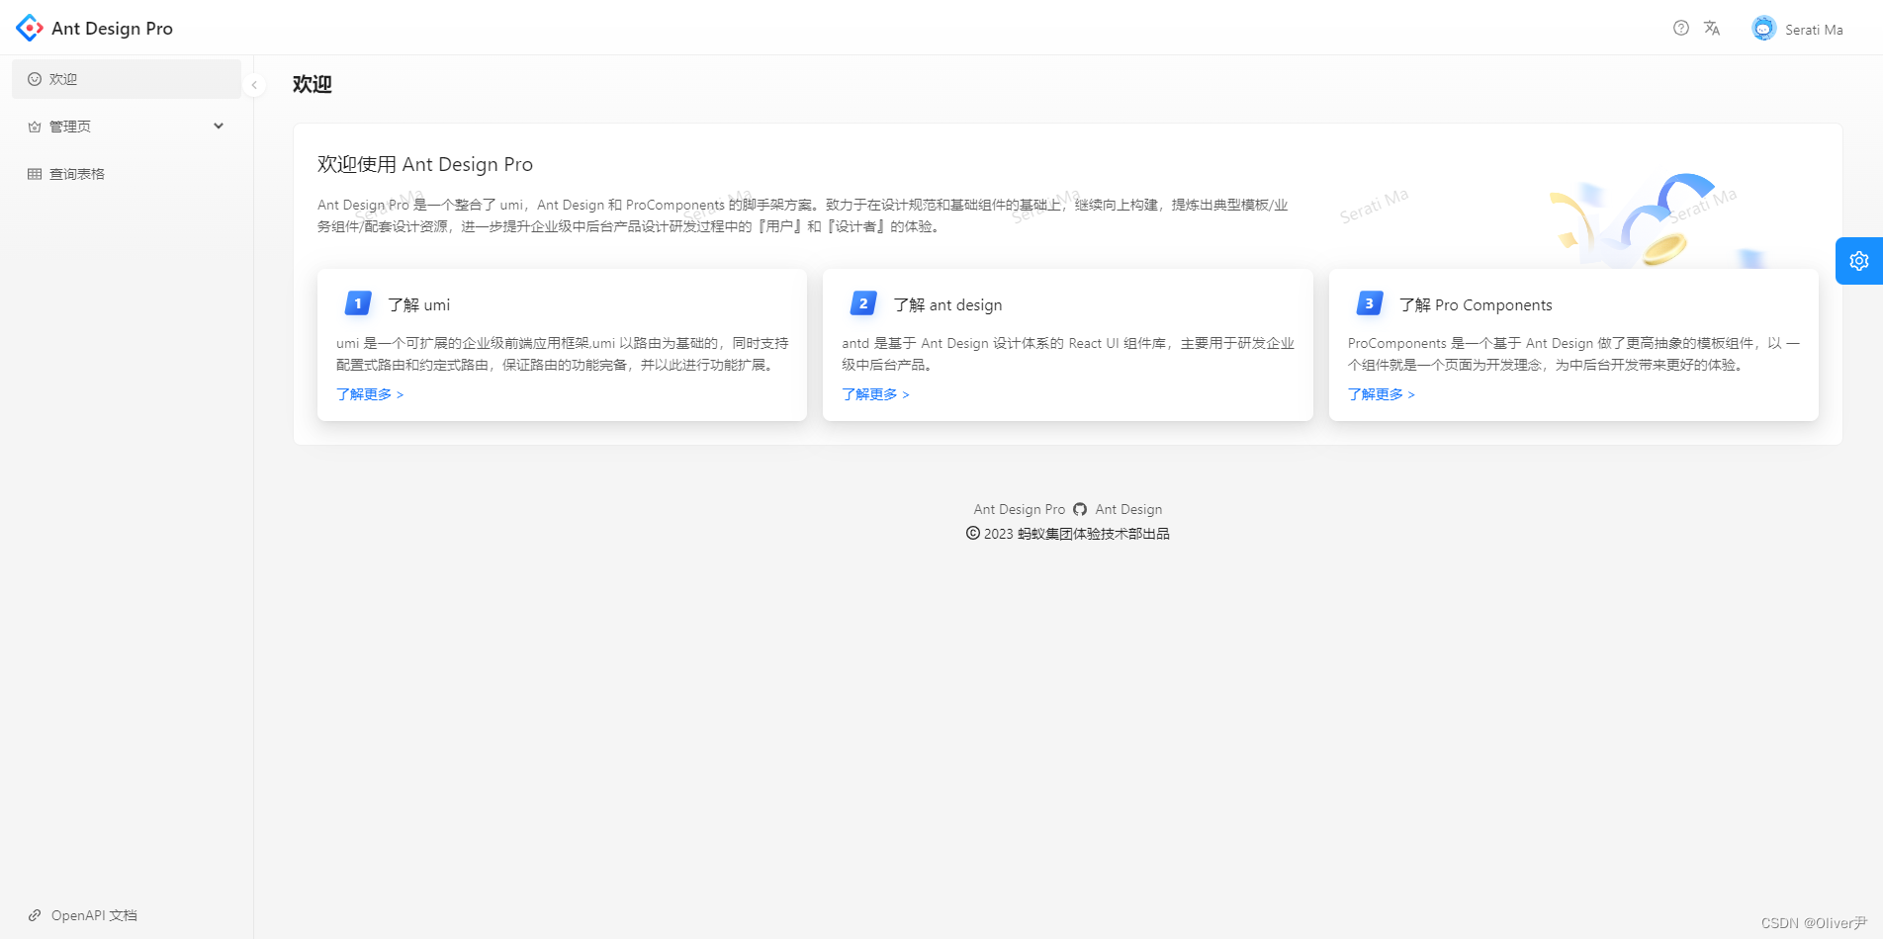Collapse the sidebar with the arrow handle

pos(254,85)
